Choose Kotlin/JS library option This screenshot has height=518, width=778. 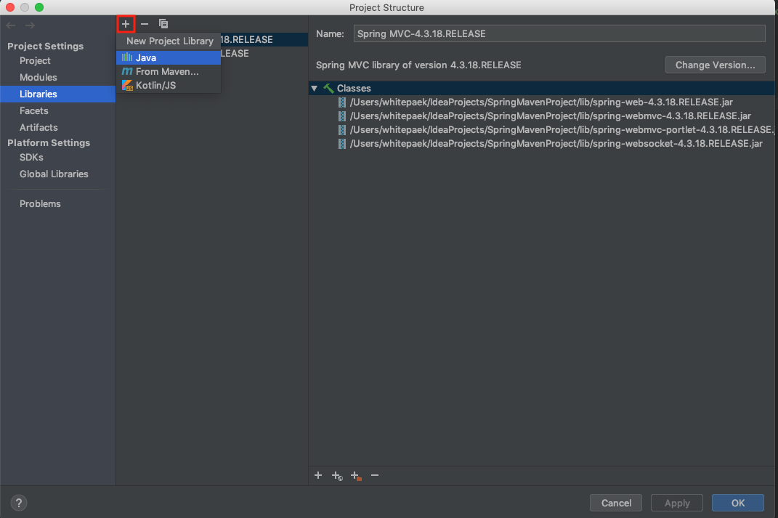click(x=169, y=85)
